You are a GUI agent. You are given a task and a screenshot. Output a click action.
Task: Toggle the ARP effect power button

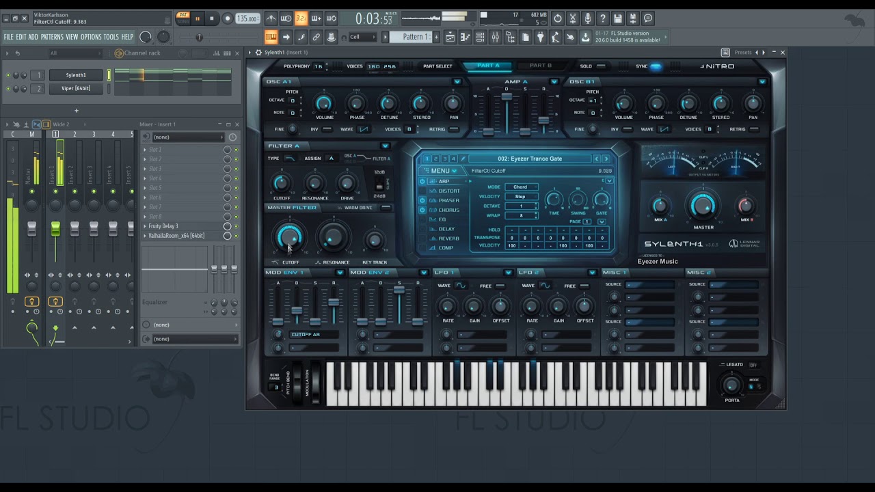tap(422, 182)
